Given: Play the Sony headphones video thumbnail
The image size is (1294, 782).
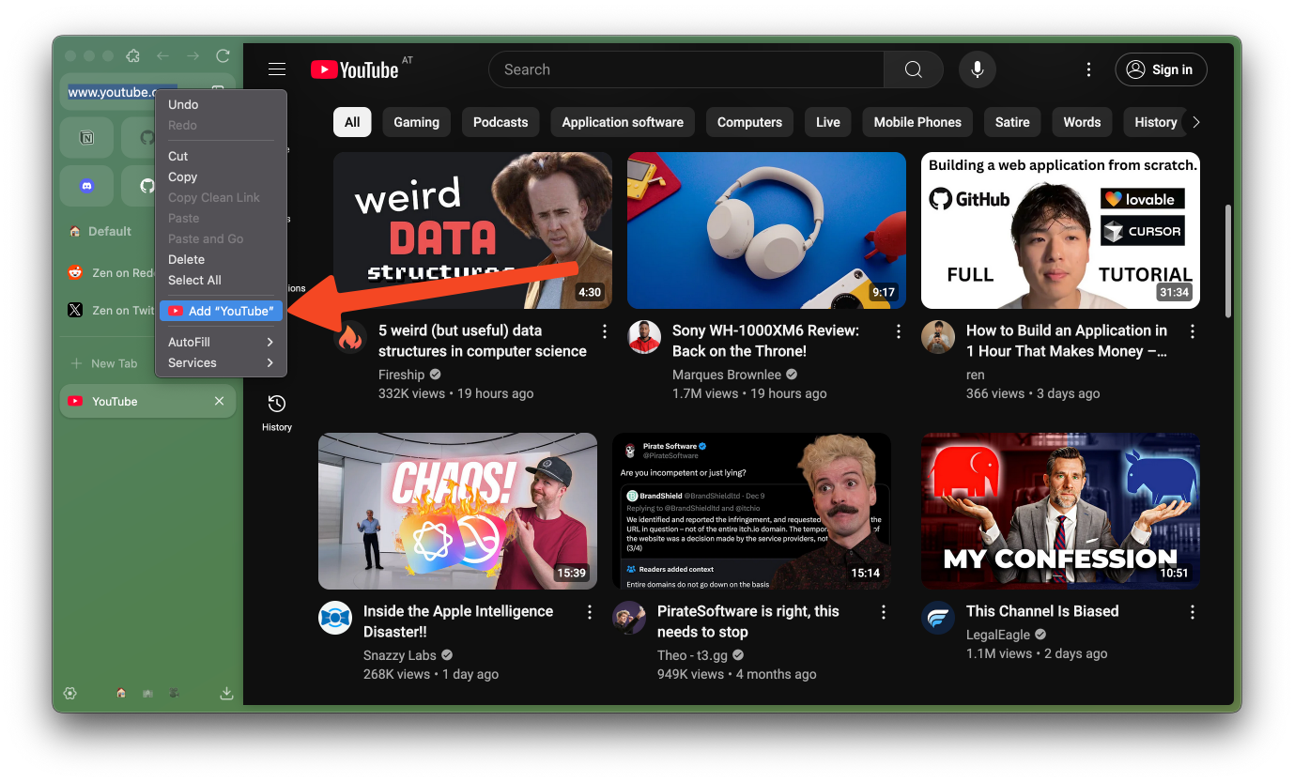Looking at the screenshot, I should (x=766, y=230).
